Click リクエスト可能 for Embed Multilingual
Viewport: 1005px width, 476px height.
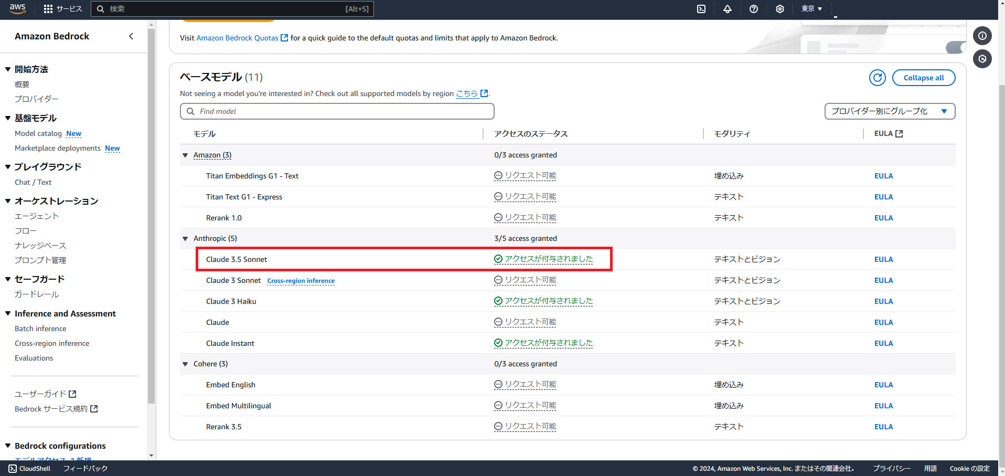(530, 405)
